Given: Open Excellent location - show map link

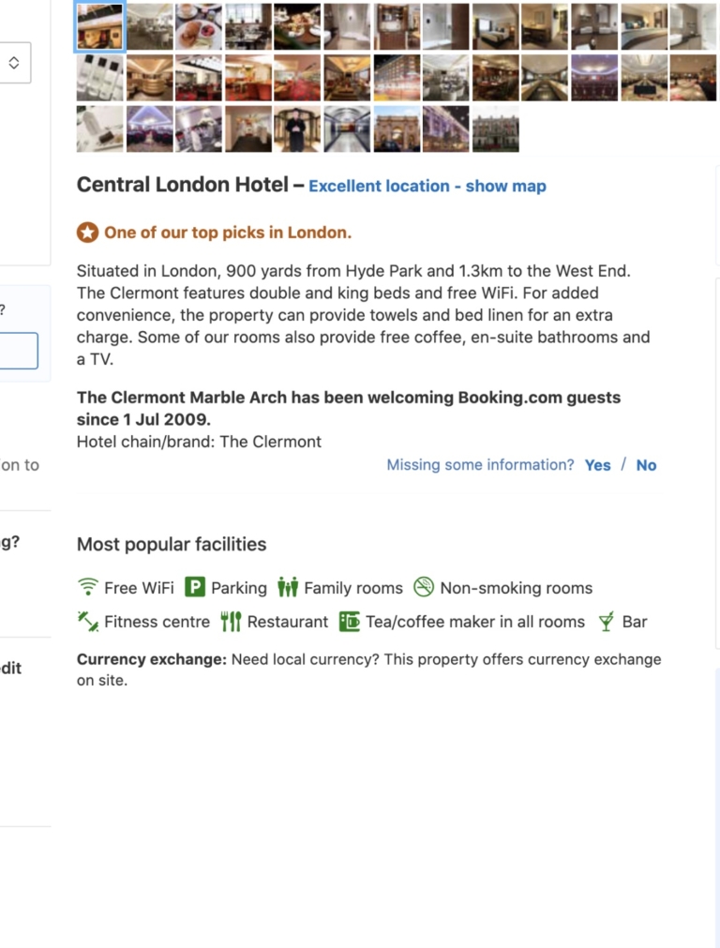Looking at the screenshot, I should coord(427,186).
